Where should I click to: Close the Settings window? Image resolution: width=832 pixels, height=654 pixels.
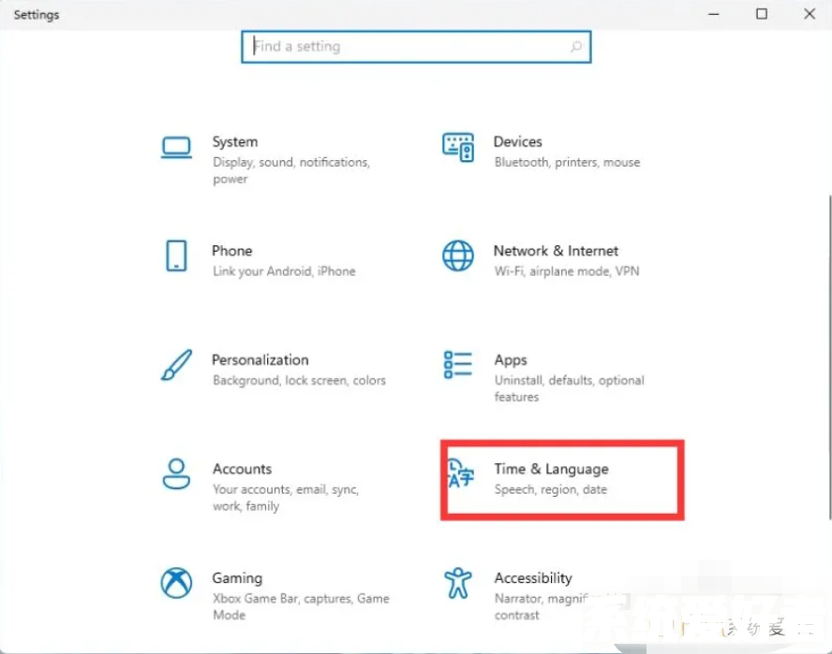point(810,14)
